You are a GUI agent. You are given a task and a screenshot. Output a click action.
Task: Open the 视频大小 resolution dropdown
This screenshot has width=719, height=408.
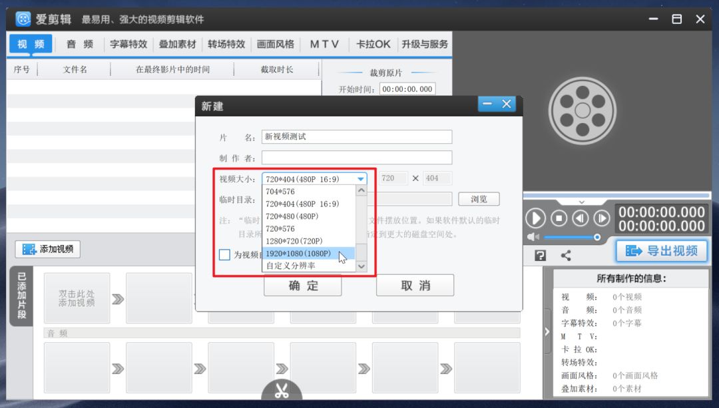(360, 178)
